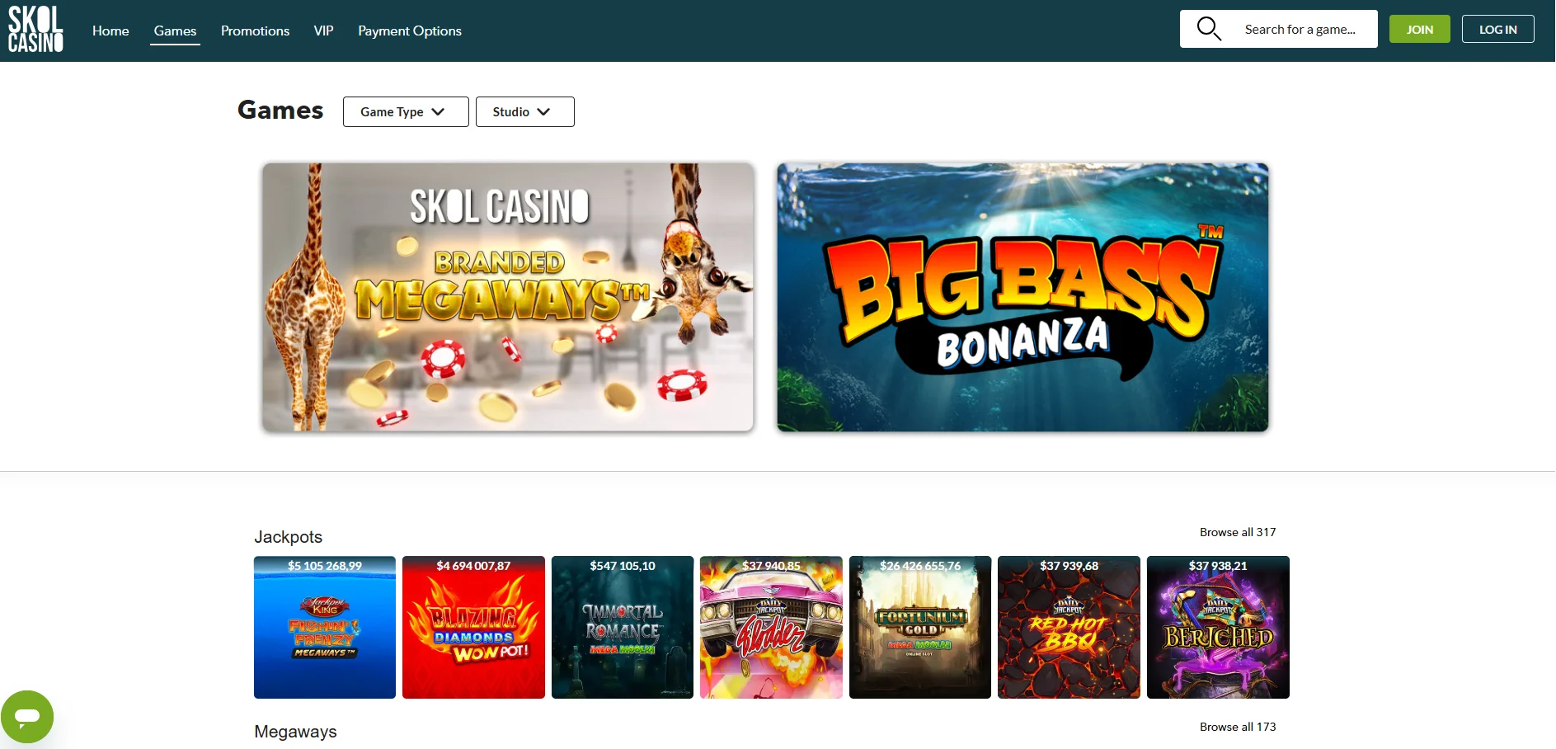Click the search magnifier icon
Image resolution: width=1556 pixels, height=749 pixels.
point(1208,29)
